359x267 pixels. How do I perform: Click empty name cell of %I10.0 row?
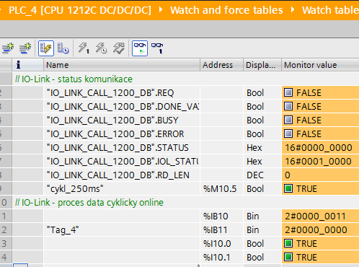pyautogui.click(x=122, y=243)
